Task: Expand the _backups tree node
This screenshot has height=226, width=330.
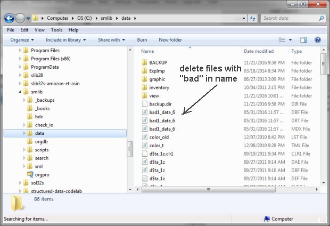Action: [x=24, y=100]
